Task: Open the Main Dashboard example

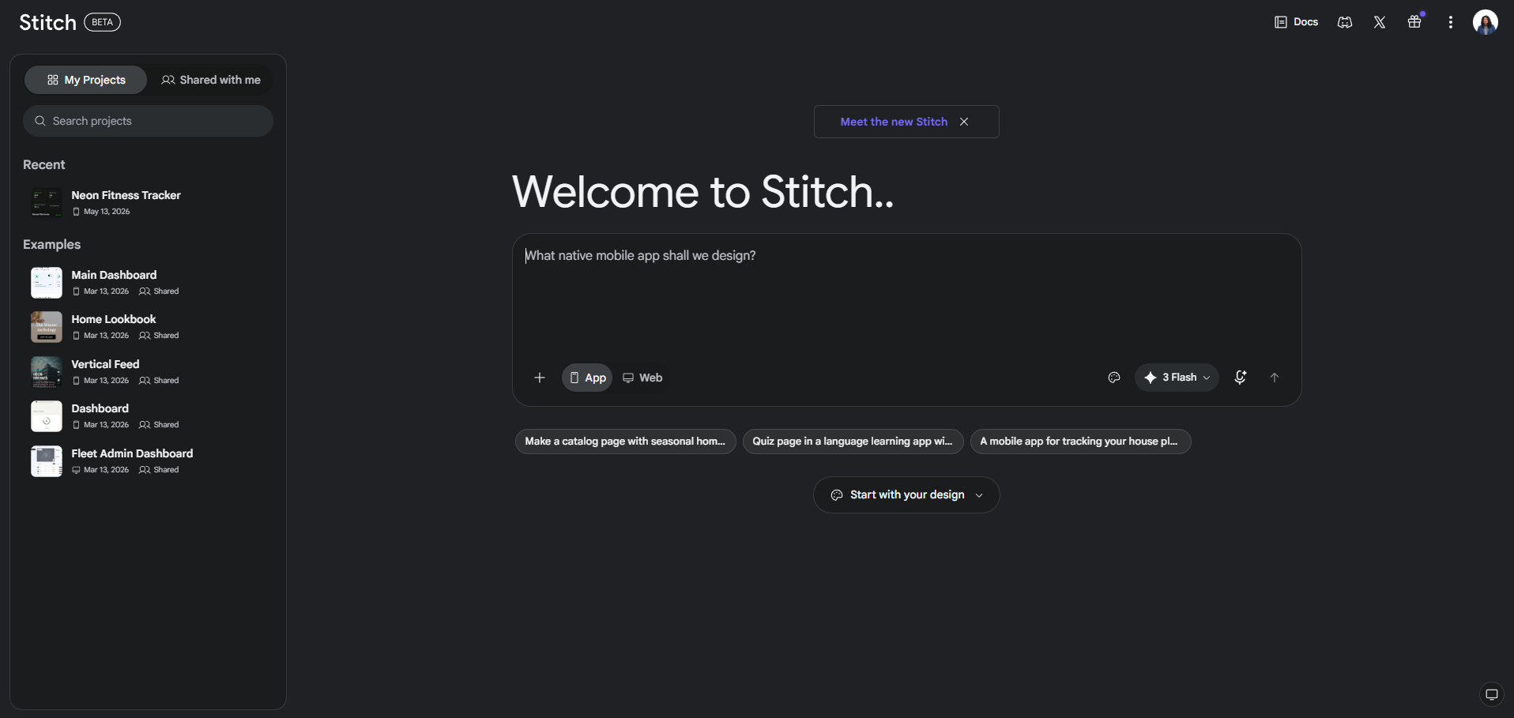Action: 149,283
